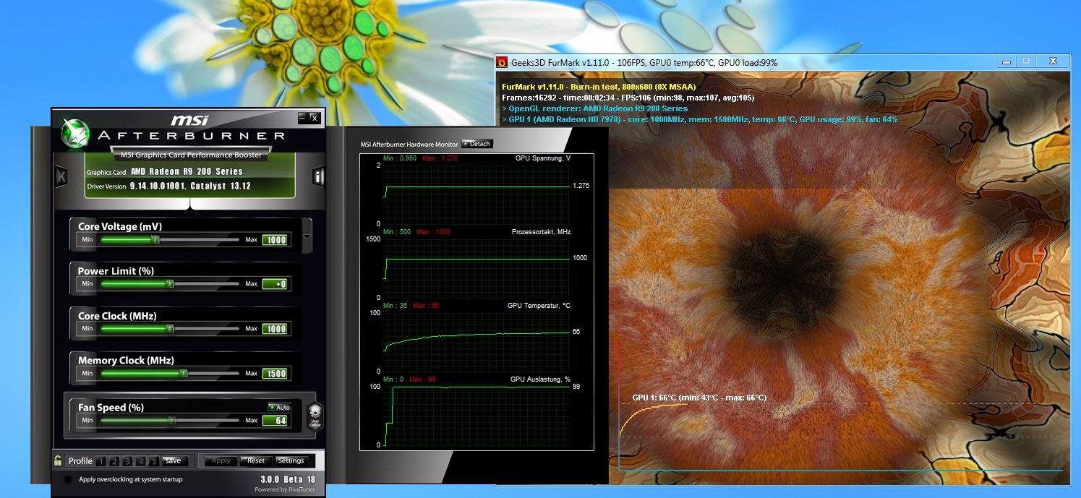Click the Core Clock slider handle
Image resolution: width=1081 pixels, height=498 pixels.
click(x=170, y=329)
